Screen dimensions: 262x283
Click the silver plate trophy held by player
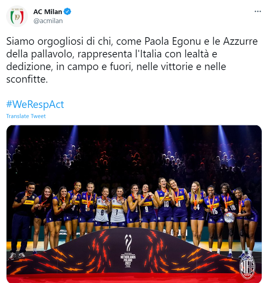tap(229, 217)
